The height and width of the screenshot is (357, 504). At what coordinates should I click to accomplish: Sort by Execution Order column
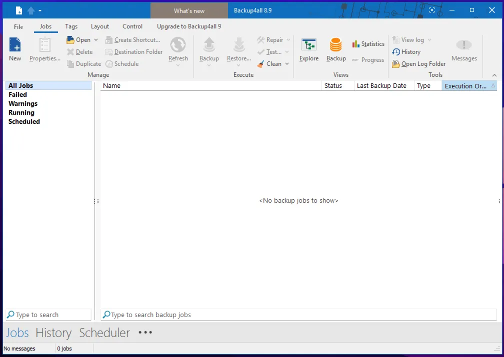[469, 86]
